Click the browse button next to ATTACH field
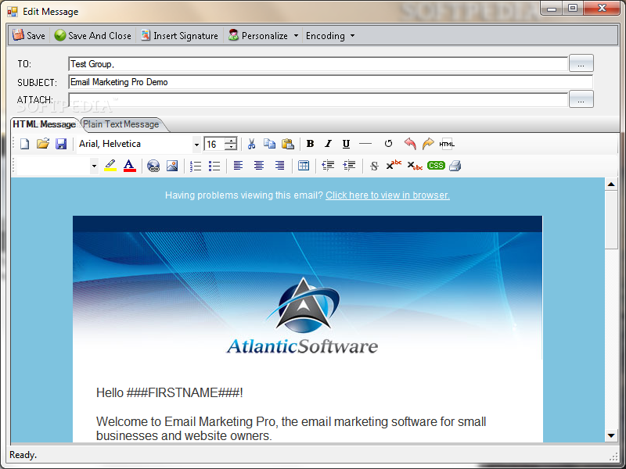Screen dimensions: 626x469 (x=581, y=99)
